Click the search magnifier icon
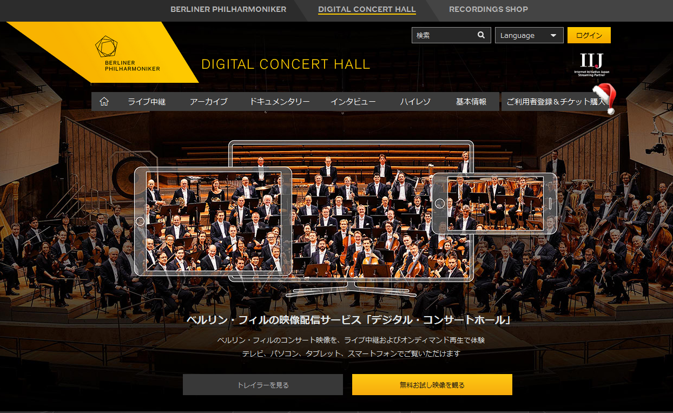Viewport: 673px width, 413px height. [x=481, y=35]
